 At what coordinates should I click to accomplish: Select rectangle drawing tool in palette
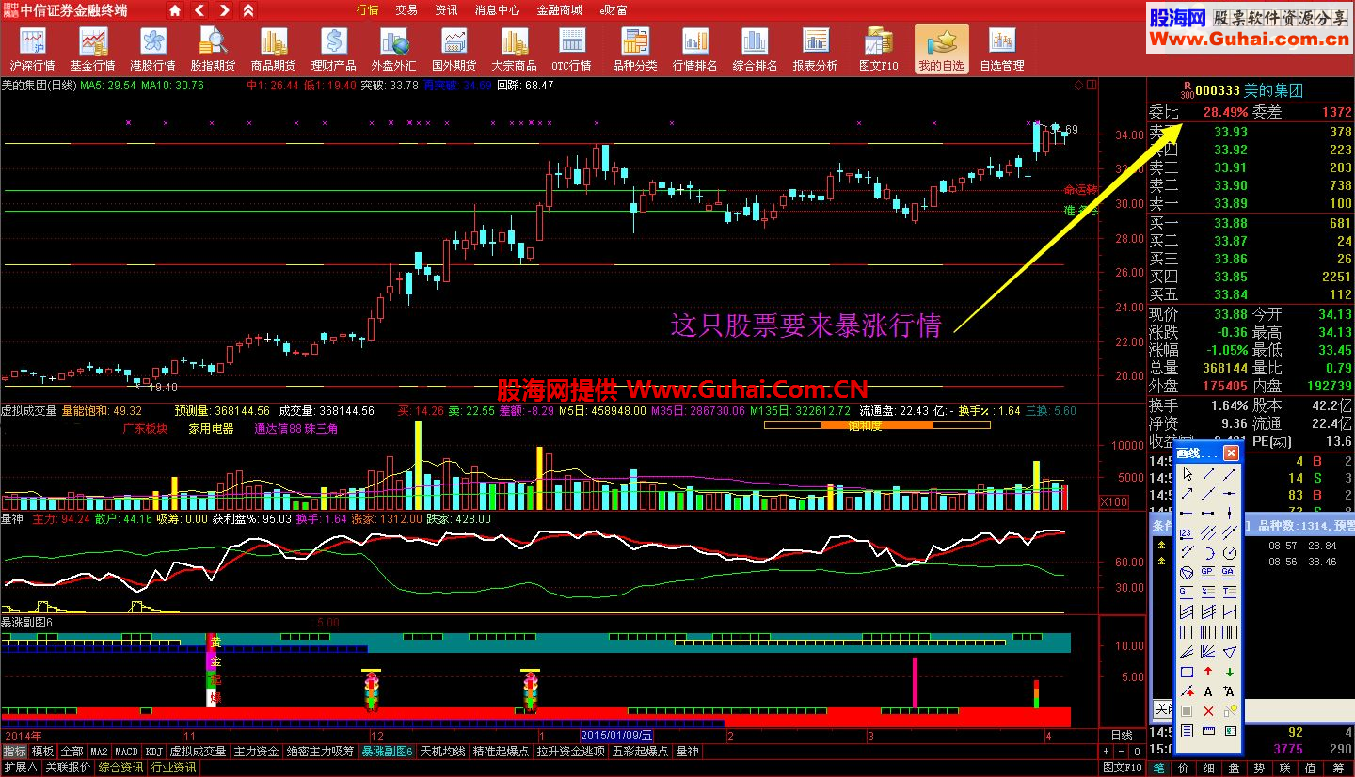click(x=1187, y=672)
